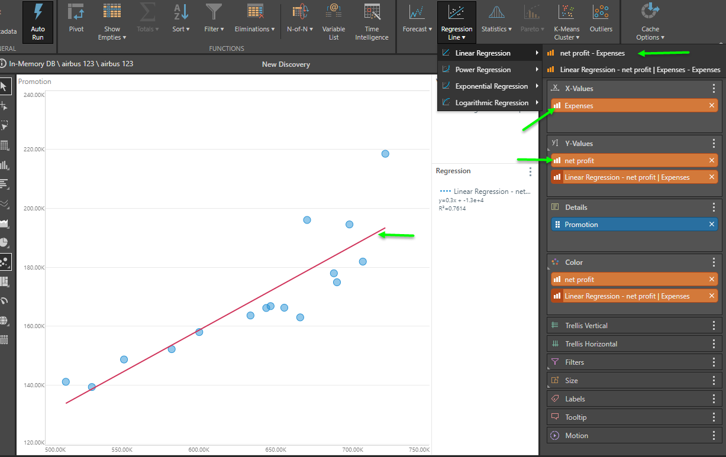
Task: Select the pointer tool in left sidebar
Action: pyautogui.click(x=5, y=87)
